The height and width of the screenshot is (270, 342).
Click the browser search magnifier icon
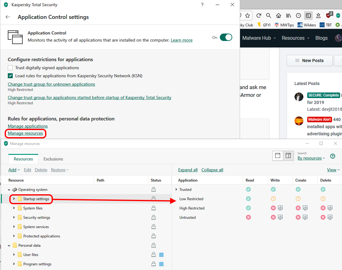point(269,16)
